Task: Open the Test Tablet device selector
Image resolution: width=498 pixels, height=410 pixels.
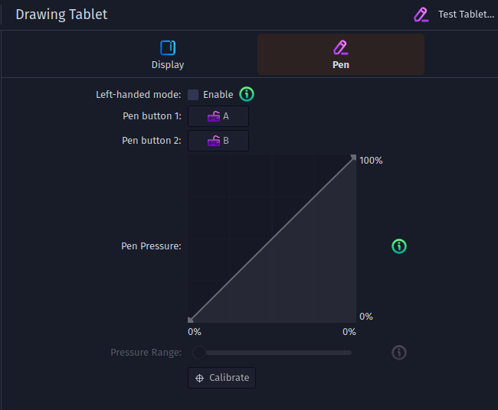Action: 454,15
